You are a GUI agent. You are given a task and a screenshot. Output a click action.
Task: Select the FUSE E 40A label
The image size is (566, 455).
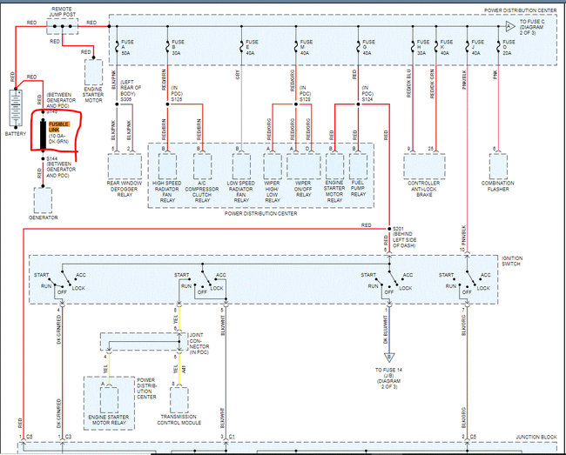252,47
